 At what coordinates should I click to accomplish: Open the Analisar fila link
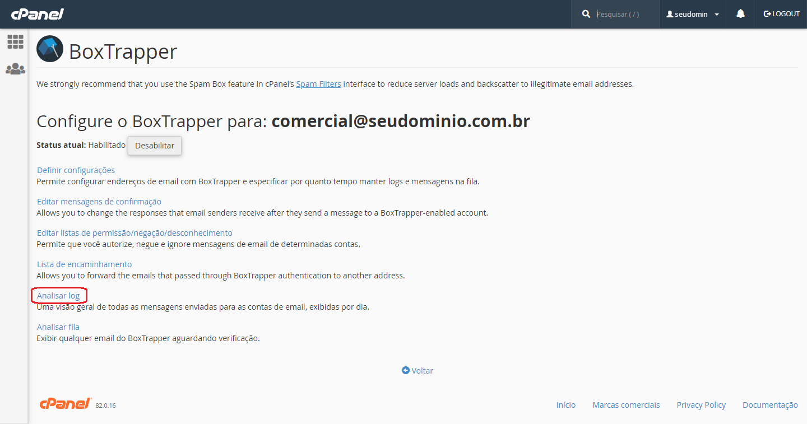coord(58,327)
